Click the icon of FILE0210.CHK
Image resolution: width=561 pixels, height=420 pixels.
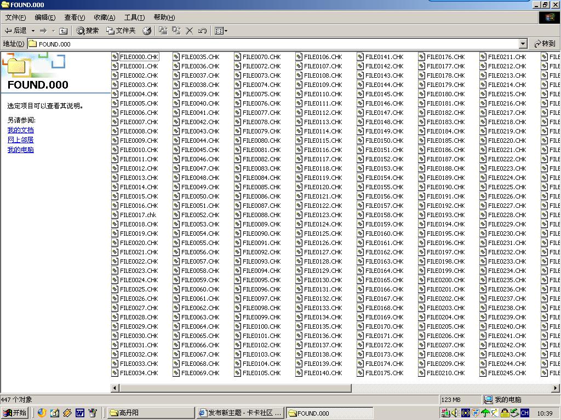click(x=422, y=373)
